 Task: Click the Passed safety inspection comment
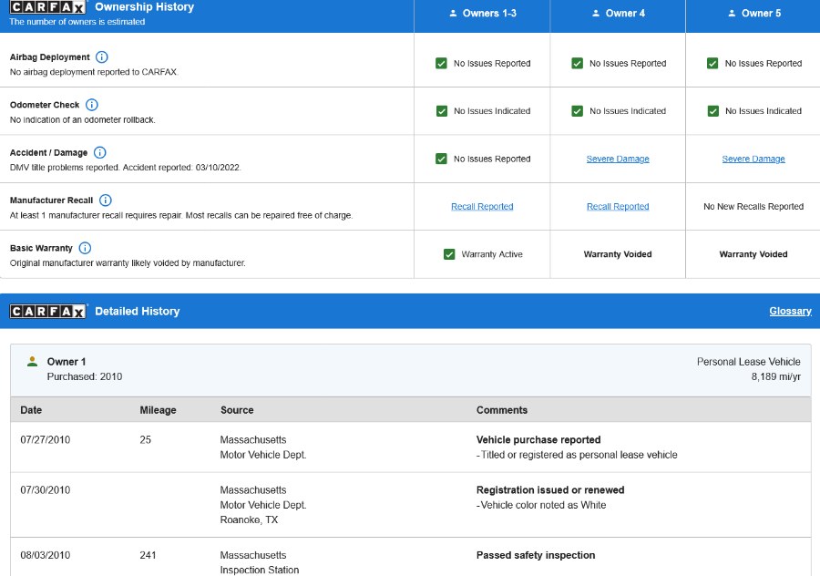(536, 555)
